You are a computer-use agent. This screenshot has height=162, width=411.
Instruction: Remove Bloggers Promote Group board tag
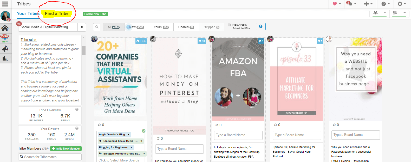(x=144, y=154)
